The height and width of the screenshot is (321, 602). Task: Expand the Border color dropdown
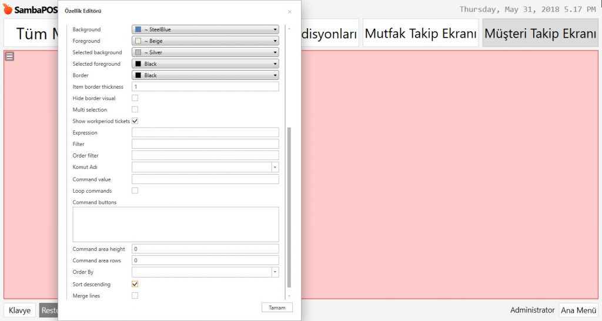(x=275, y=75)
